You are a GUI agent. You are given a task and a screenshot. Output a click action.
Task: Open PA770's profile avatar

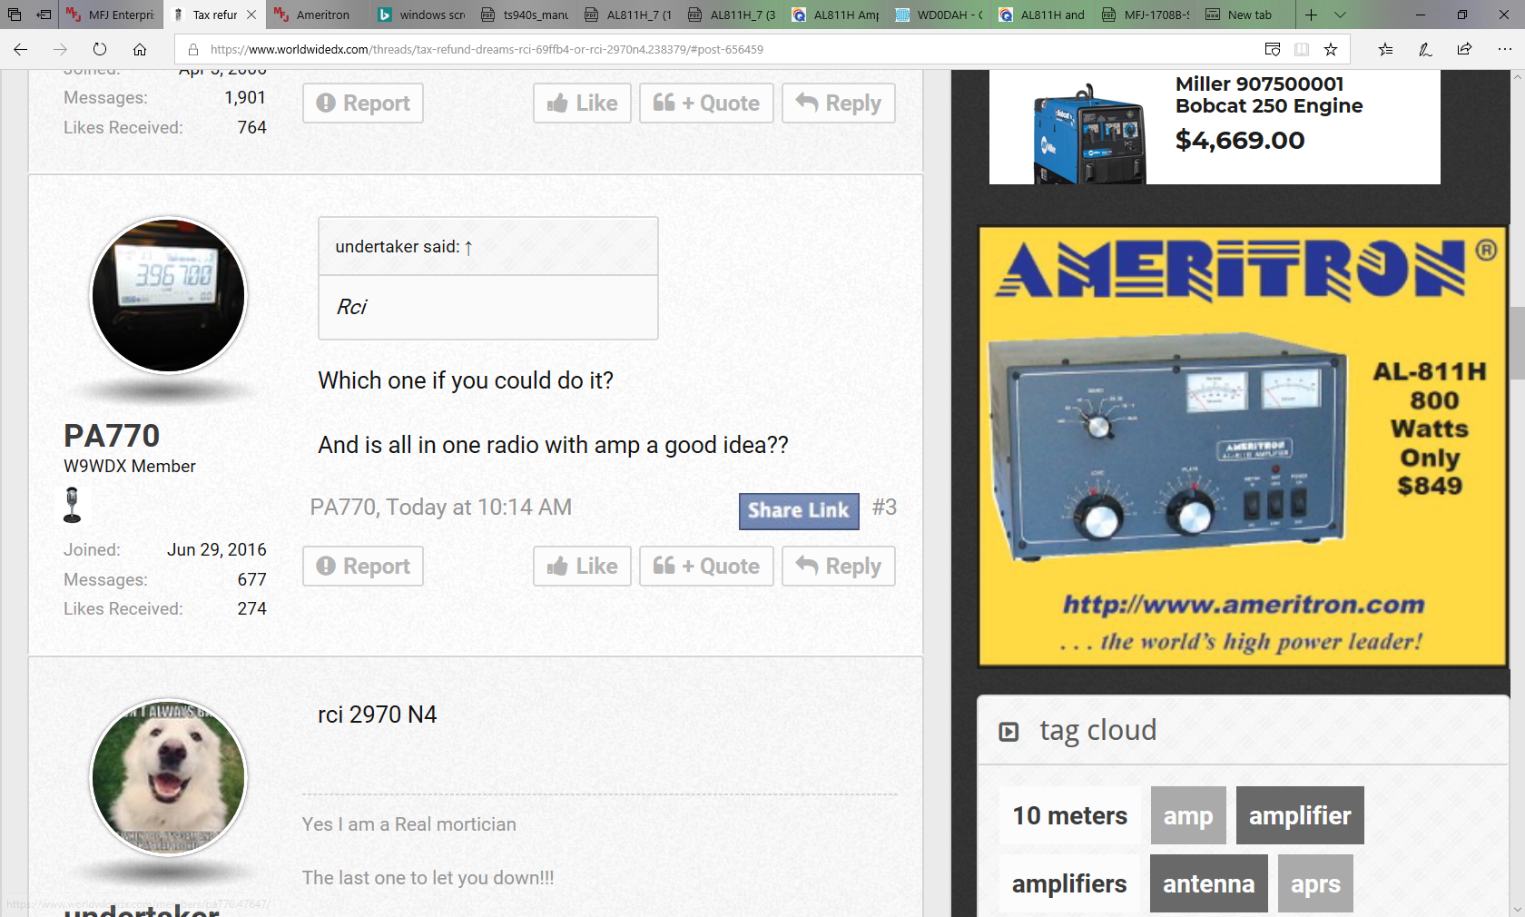coord(168,295)
